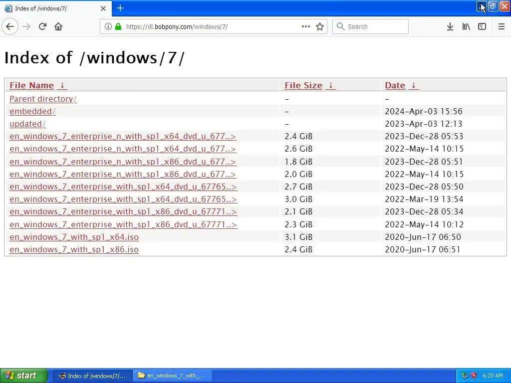This screenshot has width=511, height=383.
Task: Click the Index of /windows/7/ page heading
Action: 94,58
